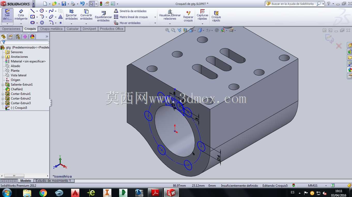Open the Windows Start menu
The width and height of the screenshot is (352, 197).
[x=6, y=193]
